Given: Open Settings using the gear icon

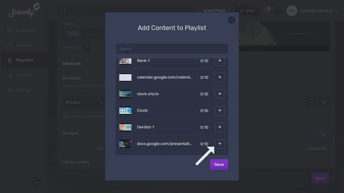Looking at the screenshot, I should click(11, 90).
